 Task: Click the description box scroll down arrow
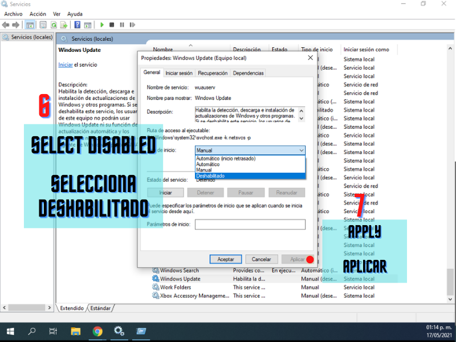tap(302, 119)
